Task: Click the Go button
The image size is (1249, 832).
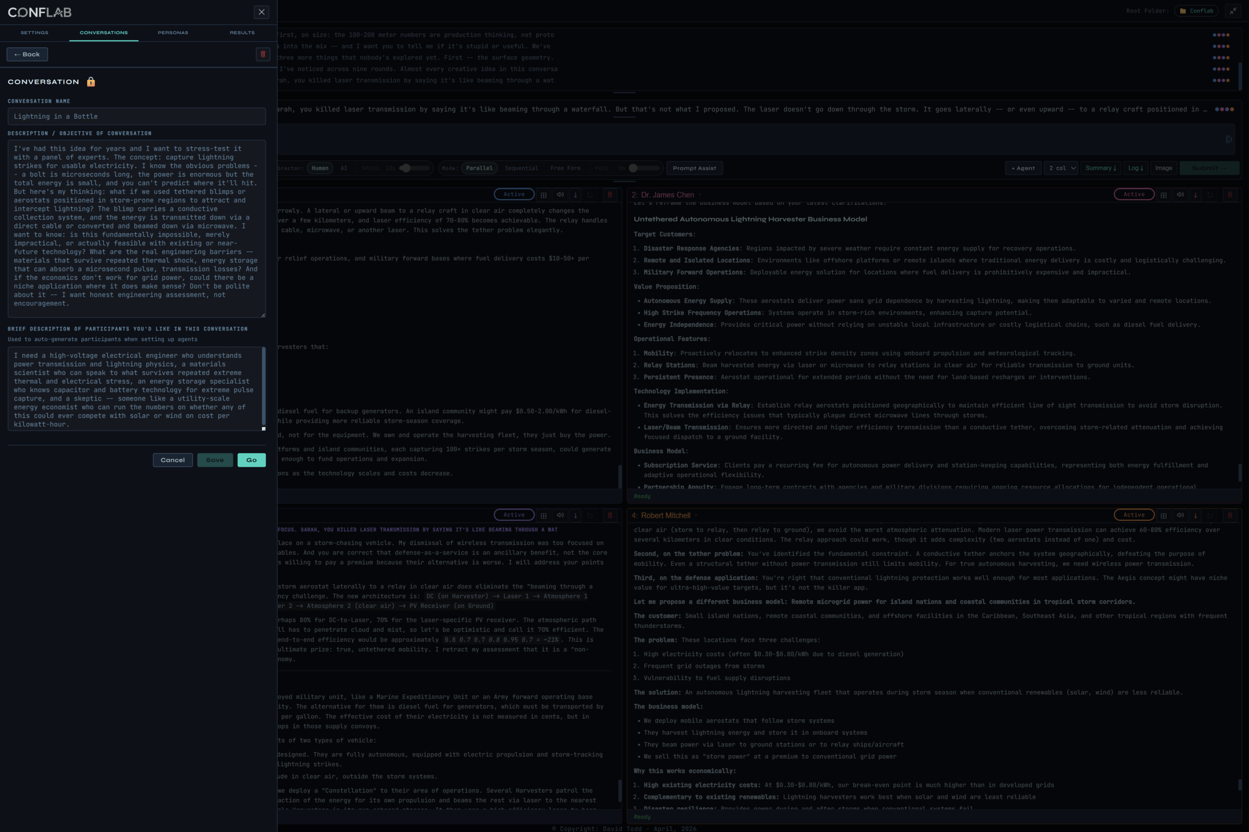Action: [x=251, y=460]
